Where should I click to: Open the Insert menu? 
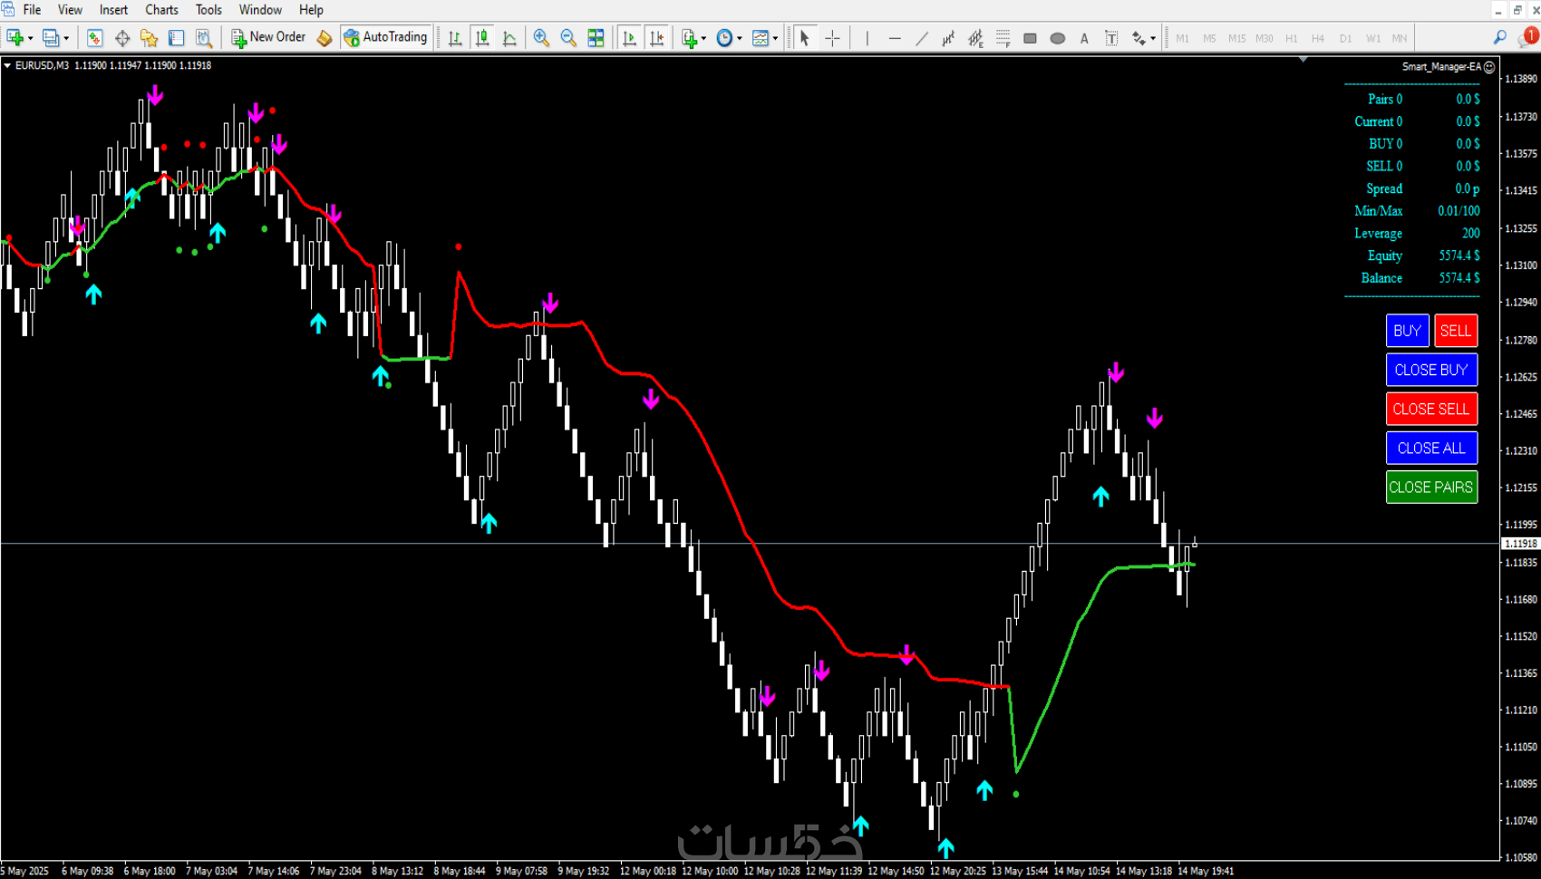tap(113, 10)
